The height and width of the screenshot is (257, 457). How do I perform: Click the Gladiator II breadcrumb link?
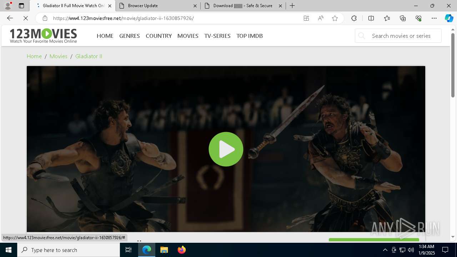[89, 56]
